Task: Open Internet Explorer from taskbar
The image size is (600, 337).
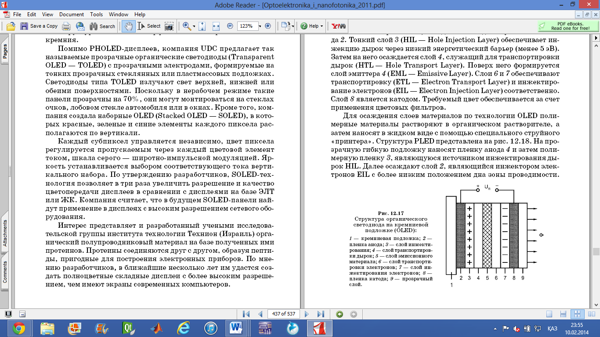Action: click(x=184, y=328)
